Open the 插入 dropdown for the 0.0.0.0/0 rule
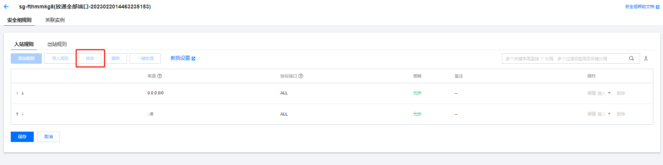This screenshot has width=663, height=165. pos(603,93)
